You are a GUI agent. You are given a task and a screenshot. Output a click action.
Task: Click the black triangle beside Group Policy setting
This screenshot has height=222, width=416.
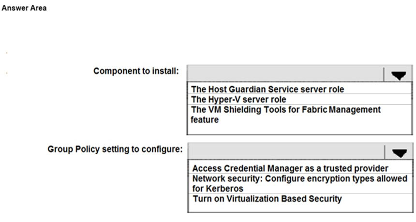pyautogui.click(x=400, y=153)
